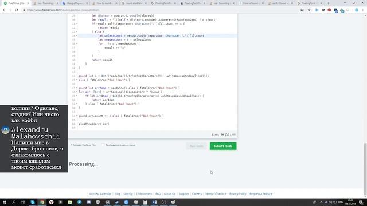This screenshot has width=367, height=206.
Task: Open the taskbar clock and date
Action: pyautogui.click(x=350, y=202)
